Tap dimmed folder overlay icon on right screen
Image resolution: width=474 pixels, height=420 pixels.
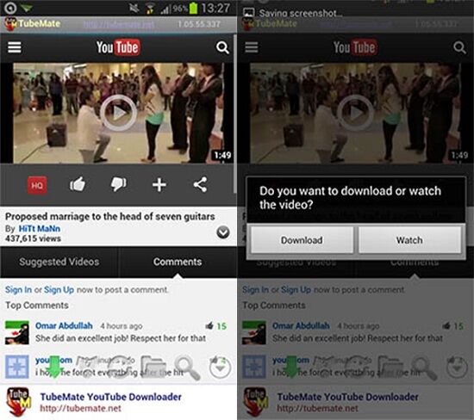point(390,367)
